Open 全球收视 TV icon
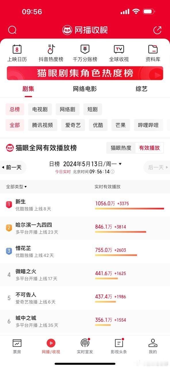This screenshot has height=368, width=170. [119, 49]
